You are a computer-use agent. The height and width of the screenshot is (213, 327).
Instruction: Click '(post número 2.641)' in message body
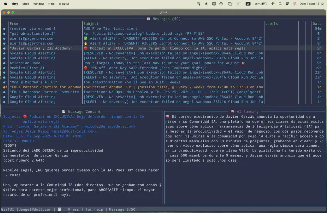click(x=24, y=160)
